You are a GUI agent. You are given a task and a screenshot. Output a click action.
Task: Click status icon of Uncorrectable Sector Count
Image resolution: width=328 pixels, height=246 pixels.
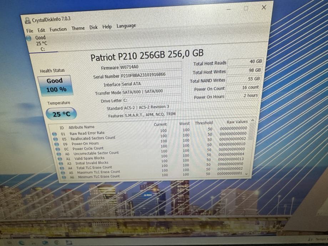(x=59, y=154)
